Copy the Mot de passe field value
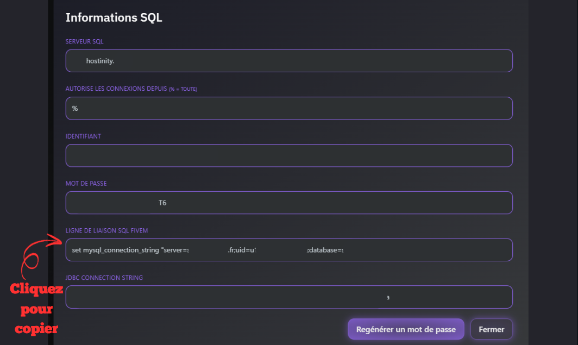Viewport: 578px width, 345px height. 288,203
